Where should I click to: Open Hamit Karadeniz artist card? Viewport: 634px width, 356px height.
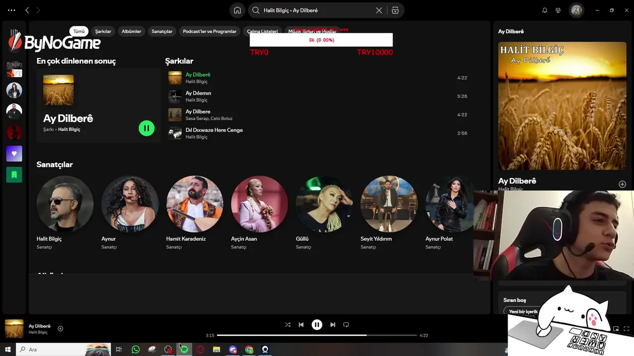(x=195, y=213)
